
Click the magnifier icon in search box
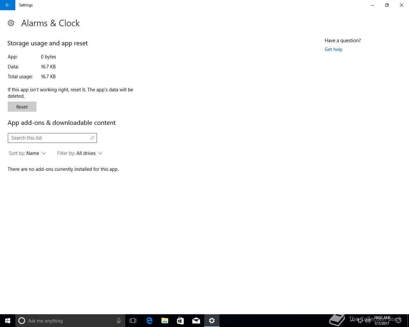coord(92,138)
